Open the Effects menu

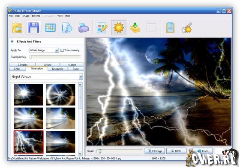(x=36, y=16)
